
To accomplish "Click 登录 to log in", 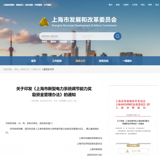I will 157,5.
